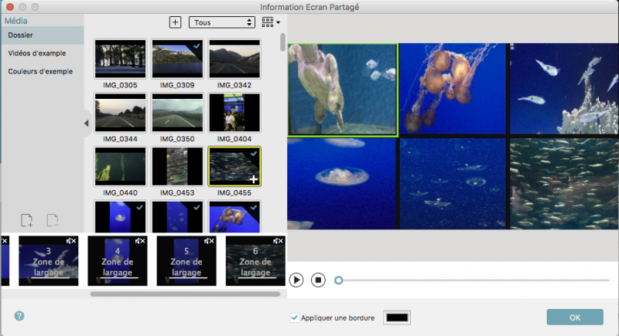The image size is (619, 336).
Task: Select the IMG_0342 thumbnail
Action: (234, 59)
